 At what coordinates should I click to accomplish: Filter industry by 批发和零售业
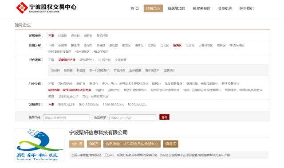[174, 83]
